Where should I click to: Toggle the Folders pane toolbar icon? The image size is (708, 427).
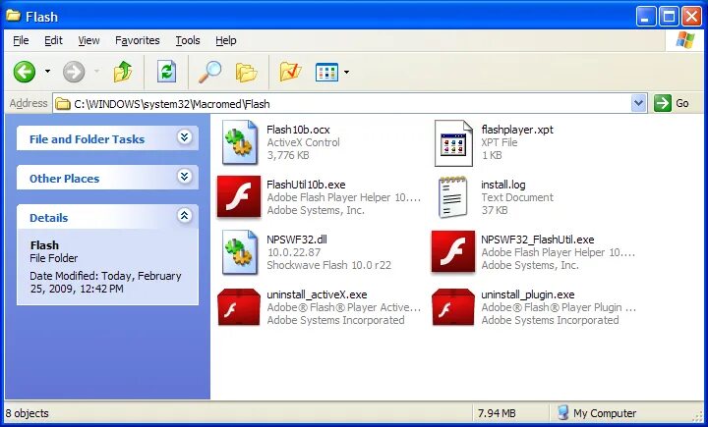[x=246, y=72]
